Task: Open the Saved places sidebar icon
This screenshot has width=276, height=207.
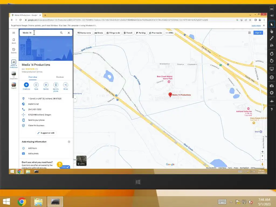Action: click(14, 41)
